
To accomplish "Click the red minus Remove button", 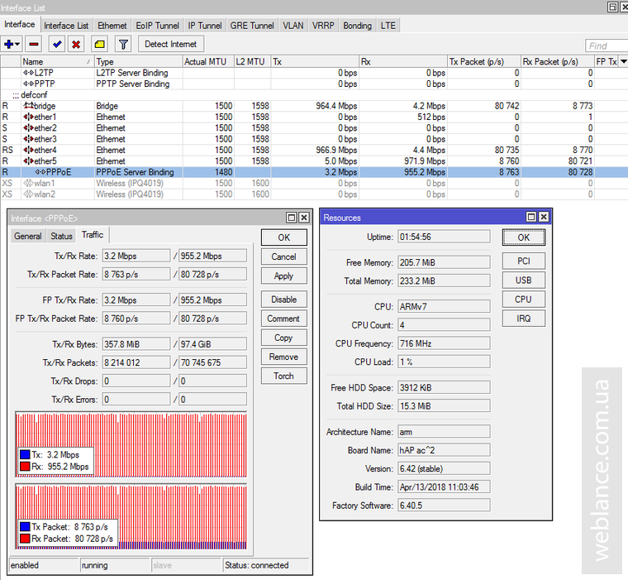I will [x=34, y=44].
